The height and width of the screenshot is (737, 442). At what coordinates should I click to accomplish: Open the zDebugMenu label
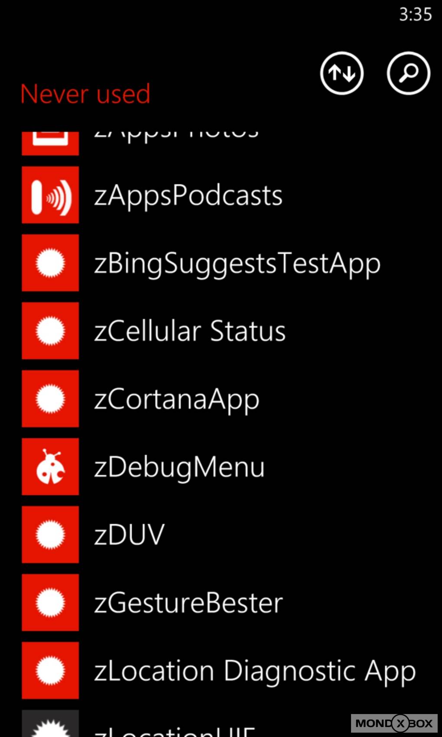tap(179, 467)
